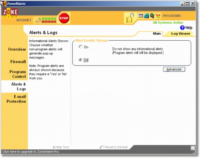Screen dimensions: 200x158
Task: Click Reset to Default
Action: coord(113,147)
